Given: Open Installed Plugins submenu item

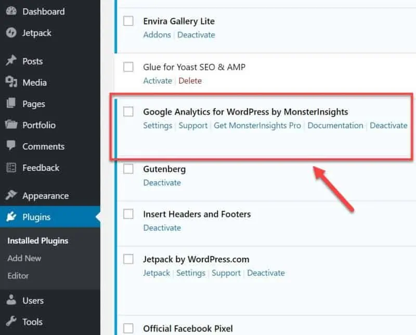Looking at the screenshot, I should (x=38, y=240).
